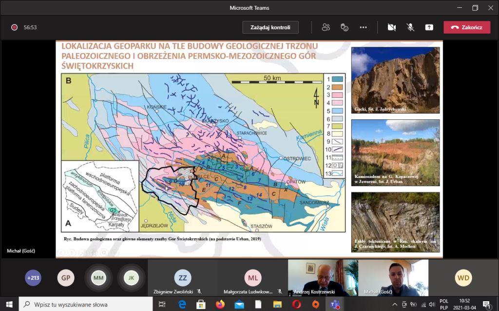Screen dimensions: 499x311
Task: Open the participants panel
Action: click(x=326, y=27)
